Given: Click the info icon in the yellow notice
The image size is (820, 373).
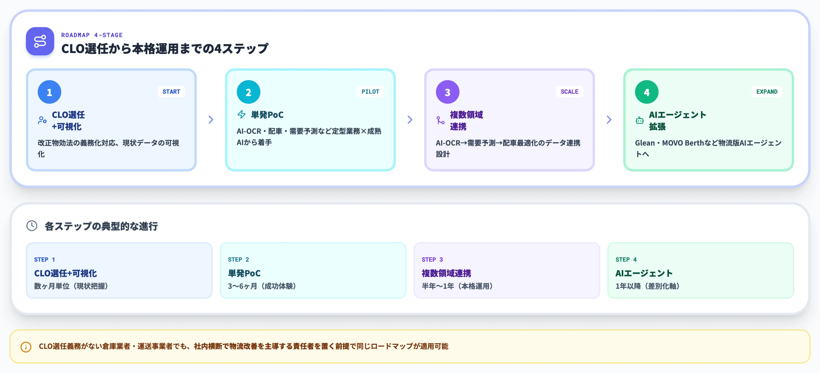Looking at the screenshot, I should (26, 346).
